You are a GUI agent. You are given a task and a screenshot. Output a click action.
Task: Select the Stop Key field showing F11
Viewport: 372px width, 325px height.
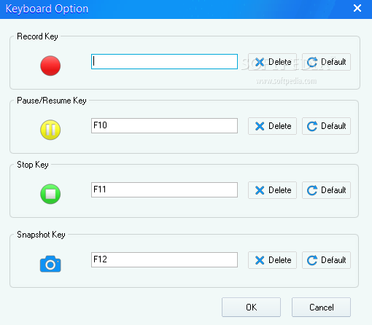[164, 190]
